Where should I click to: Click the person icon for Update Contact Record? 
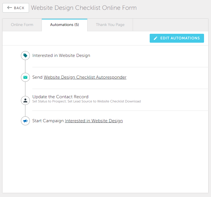pos(25,100)
